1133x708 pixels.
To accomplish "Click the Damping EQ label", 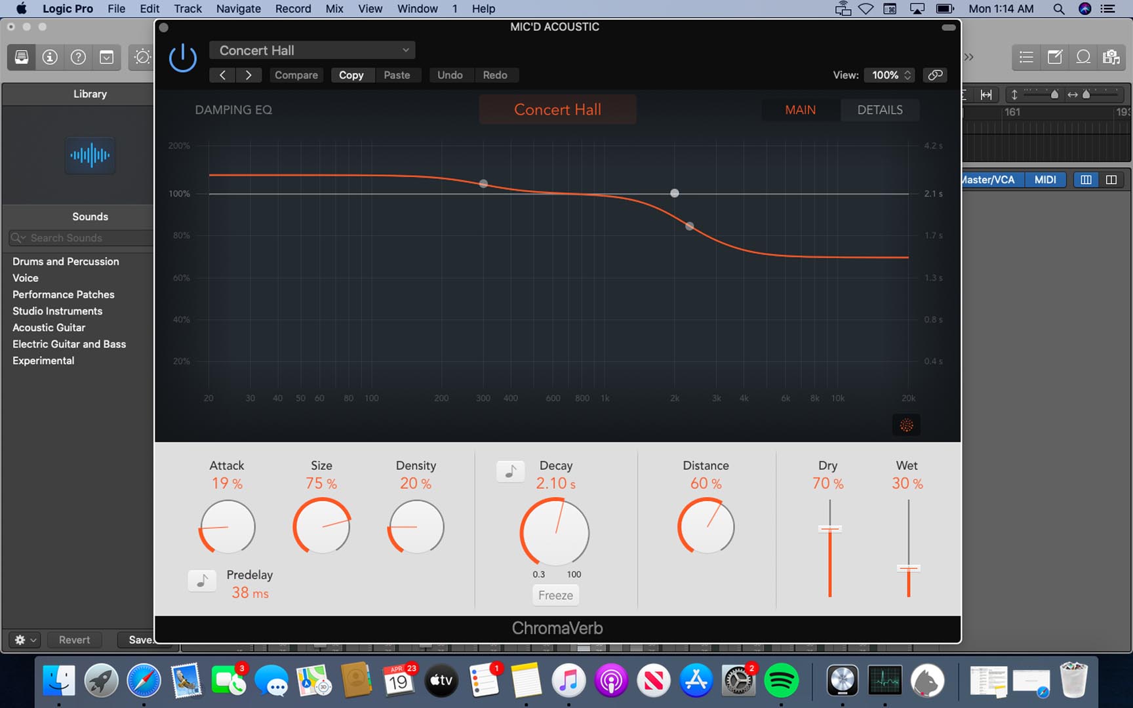I will pos(233,109).
